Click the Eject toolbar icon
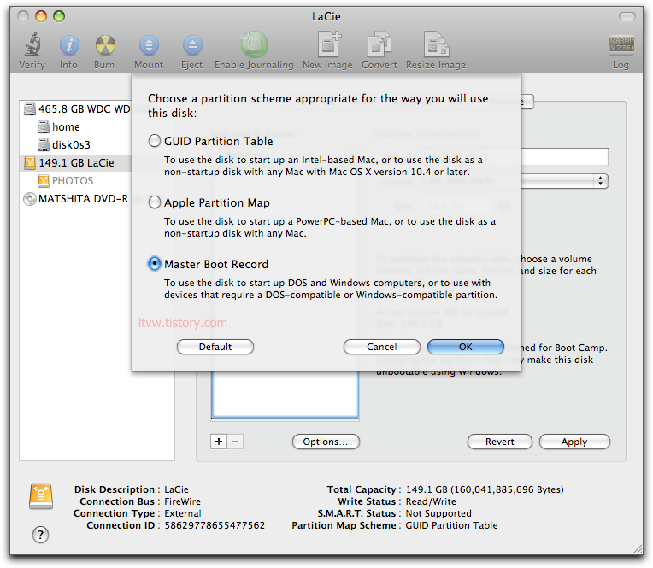Image resolution: width=653 pixels, height=568 pixels. pyautogui.click(x=192, y=45)
